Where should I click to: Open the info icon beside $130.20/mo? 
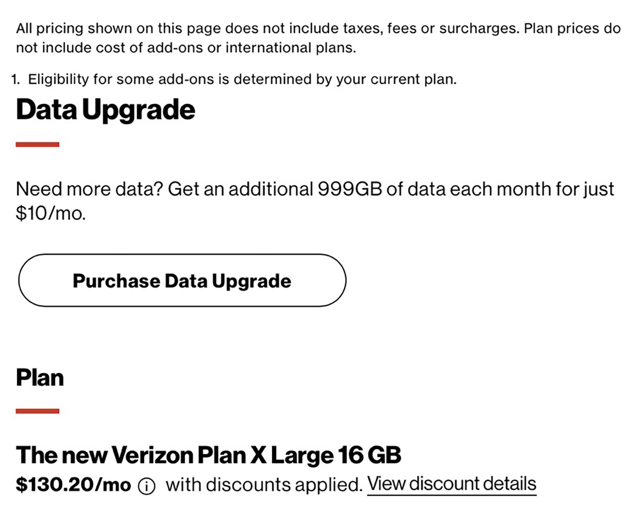tap(146, 486)
